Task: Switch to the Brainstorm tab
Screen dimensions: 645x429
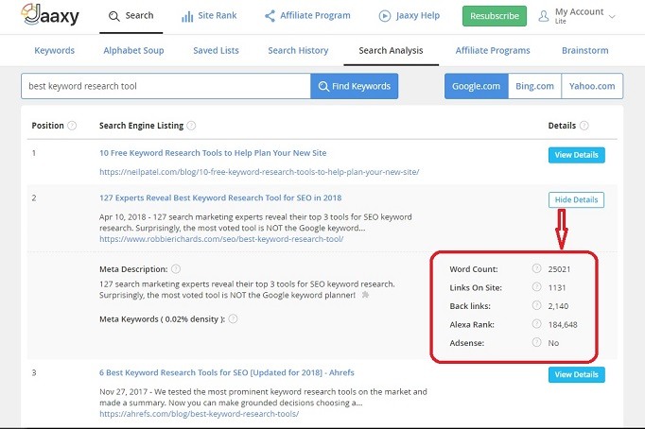Action: point(584,50)
